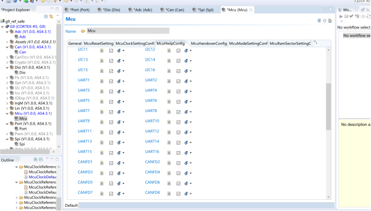Open the General tab
Viewport: 371px width, 211px height.
pos(75,43)
